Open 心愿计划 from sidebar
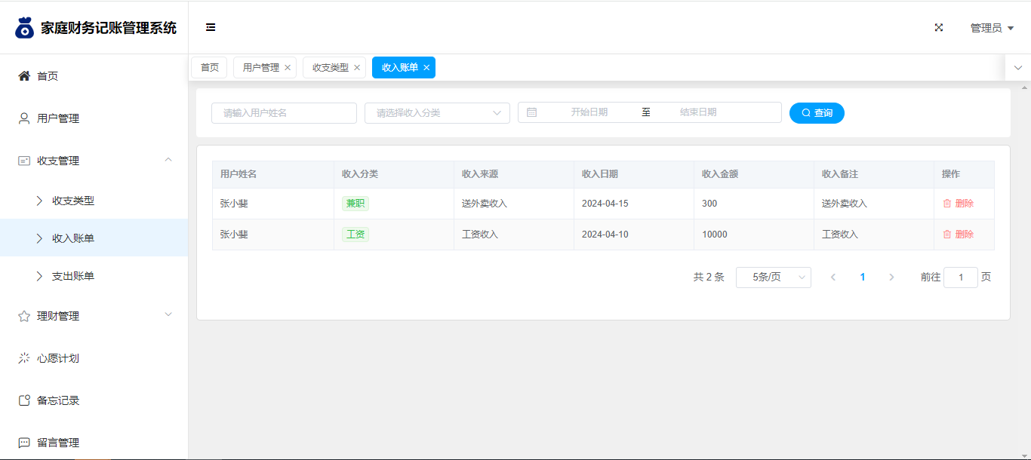 (58, 358)
